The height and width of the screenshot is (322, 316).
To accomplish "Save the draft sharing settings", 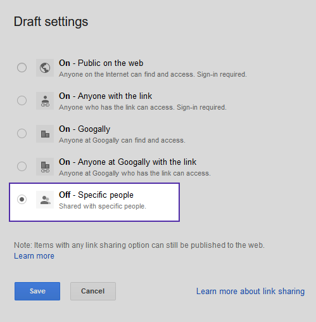I will pyautogui.click(x=37, y=291).
